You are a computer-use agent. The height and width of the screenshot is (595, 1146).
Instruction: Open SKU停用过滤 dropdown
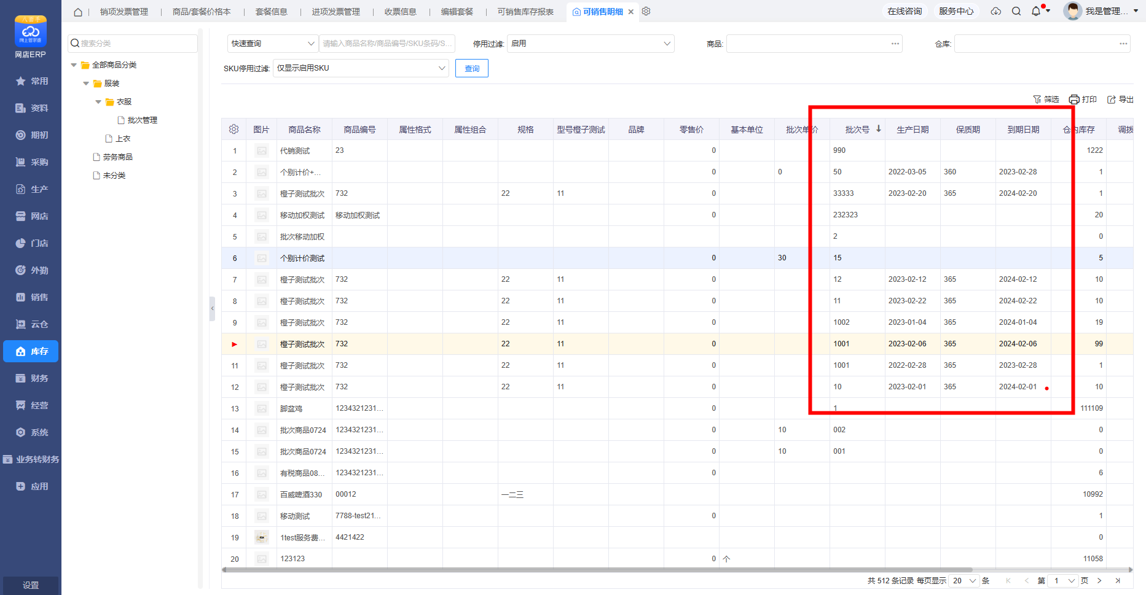(x=361, y=68)
